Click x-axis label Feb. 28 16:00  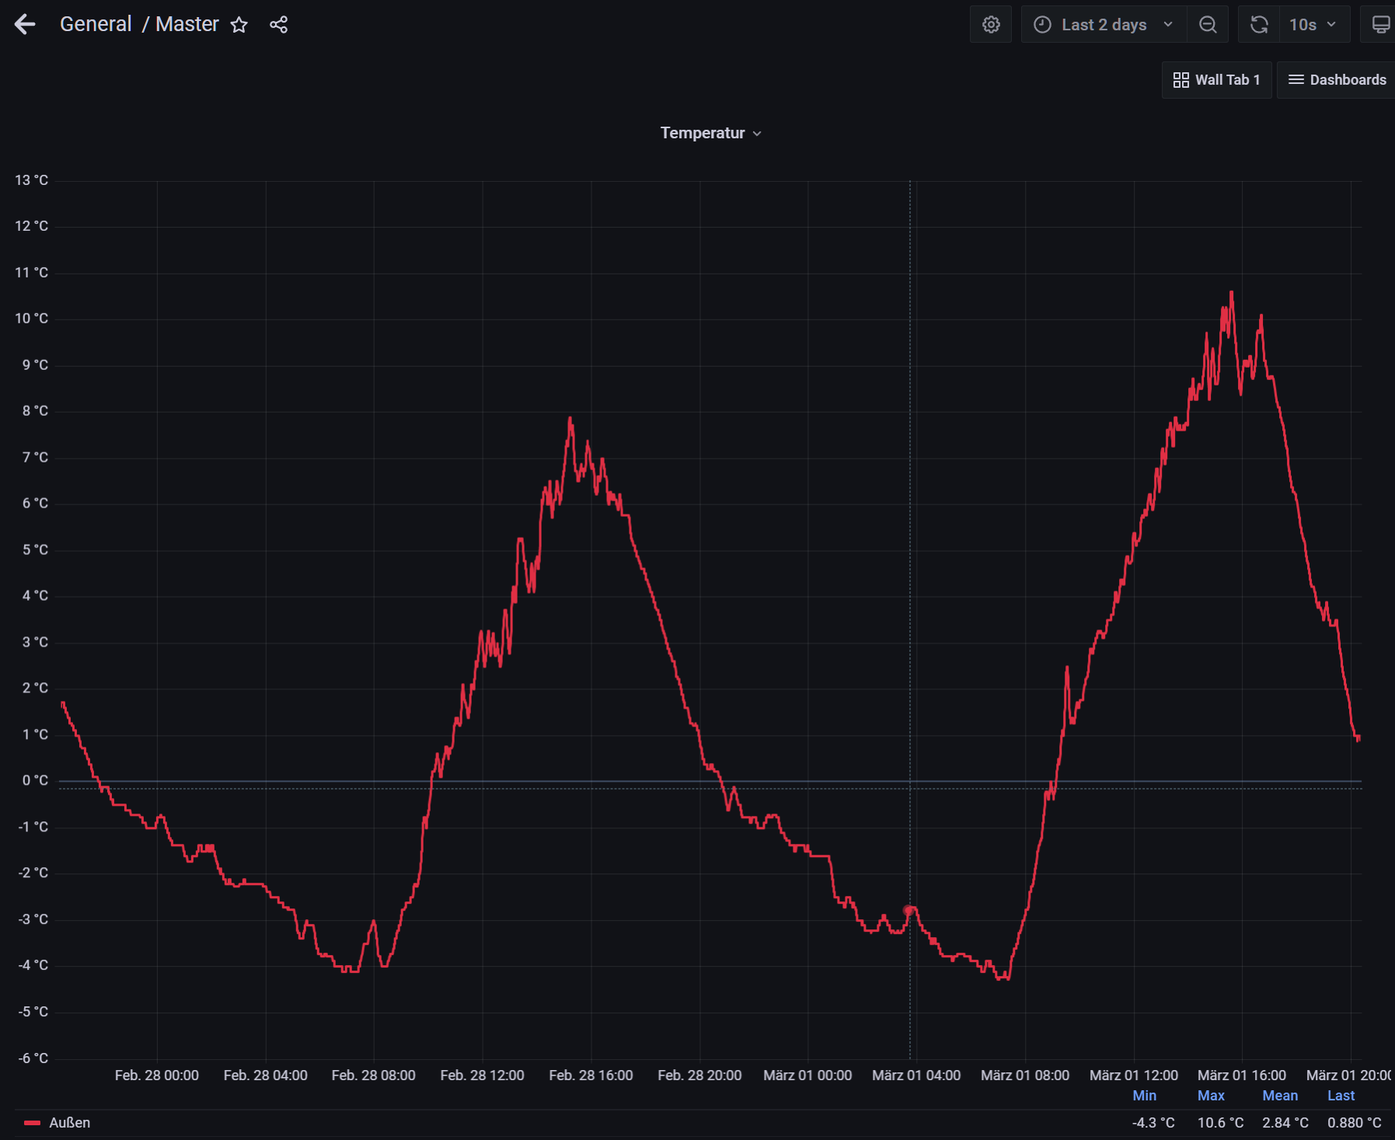coord(591,1076)
